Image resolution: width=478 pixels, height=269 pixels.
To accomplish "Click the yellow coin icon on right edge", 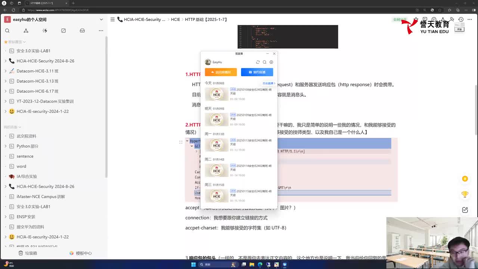I will (x=465, y=179).
